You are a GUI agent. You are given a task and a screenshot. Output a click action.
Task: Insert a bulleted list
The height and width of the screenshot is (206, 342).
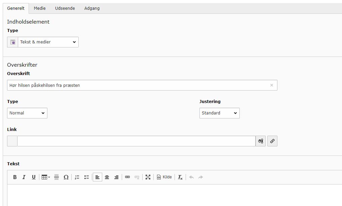click(86, 177)
